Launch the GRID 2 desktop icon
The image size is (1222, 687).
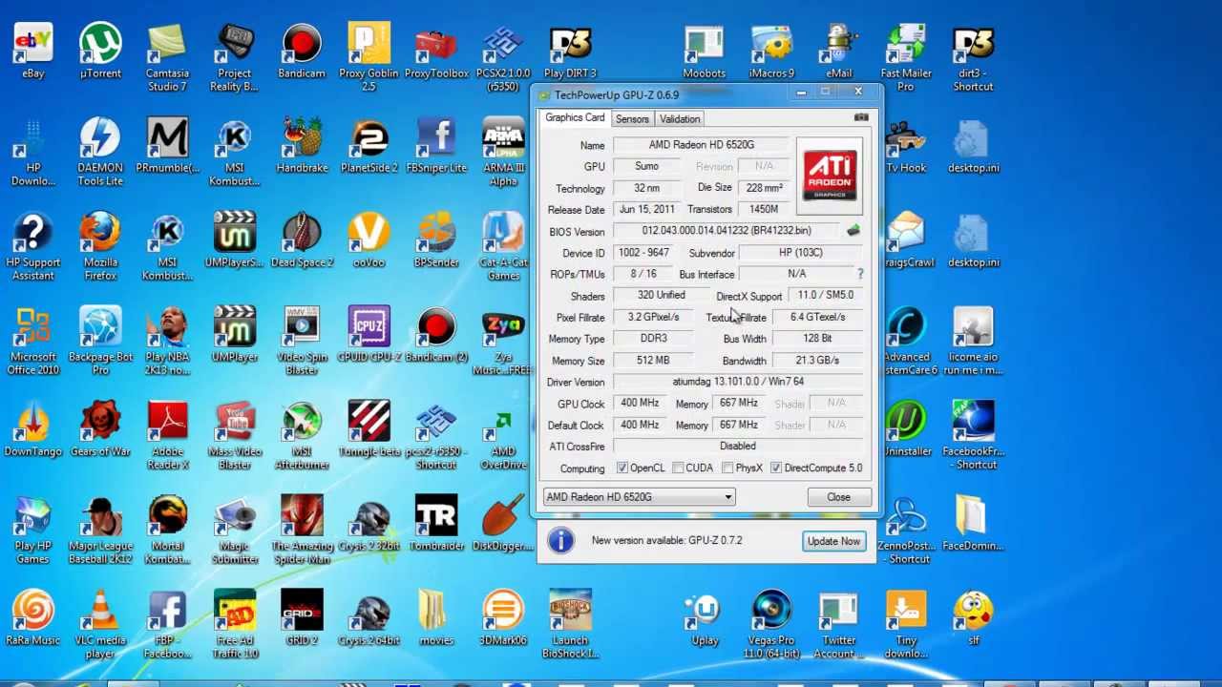click(x=302, y=616)
